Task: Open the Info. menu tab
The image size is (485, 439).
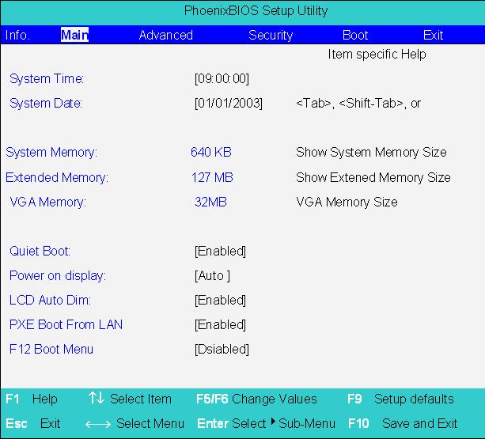Action: point(17,35)
